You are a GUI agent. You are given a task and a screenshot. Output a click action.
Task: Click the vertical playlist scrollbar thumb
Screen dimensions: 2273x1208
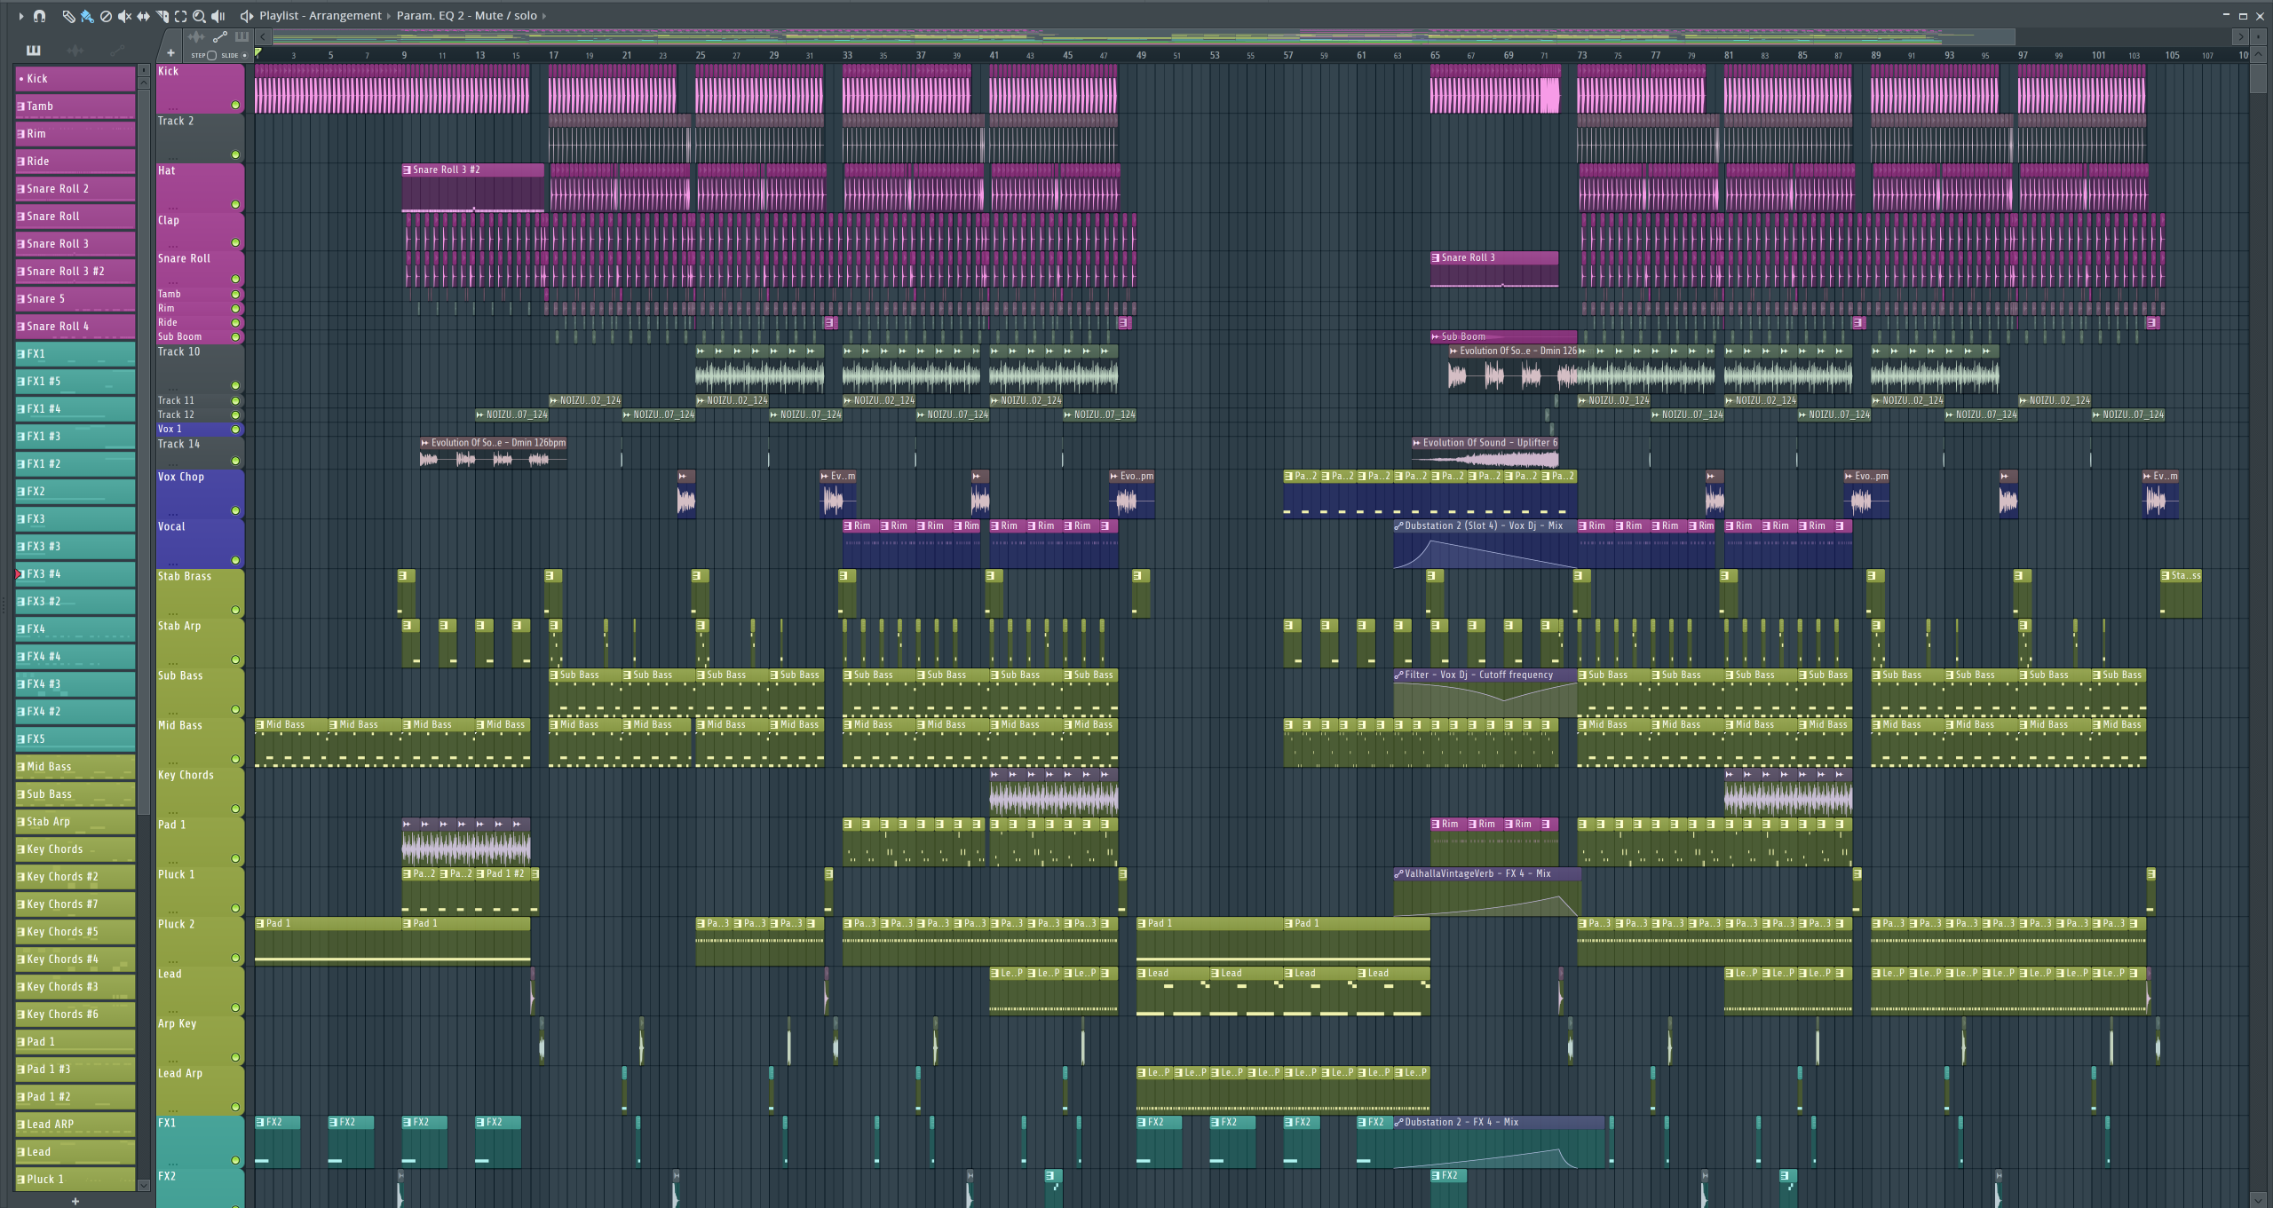point(2258,78)
